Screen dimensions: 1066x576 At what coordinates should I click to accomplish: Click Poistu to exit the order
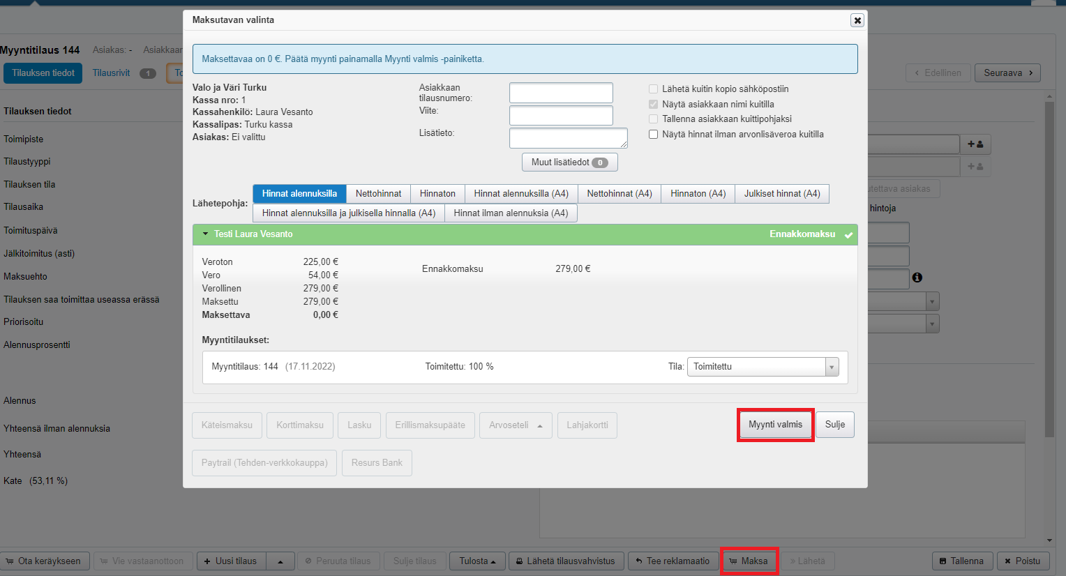pos(1023,561)
